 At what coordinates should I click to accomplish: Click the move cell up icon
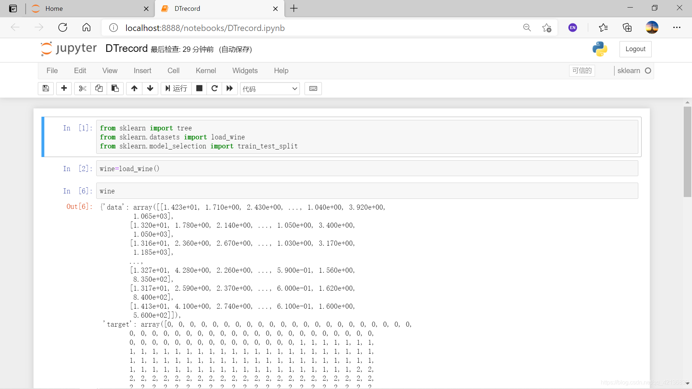click(134, 88)
